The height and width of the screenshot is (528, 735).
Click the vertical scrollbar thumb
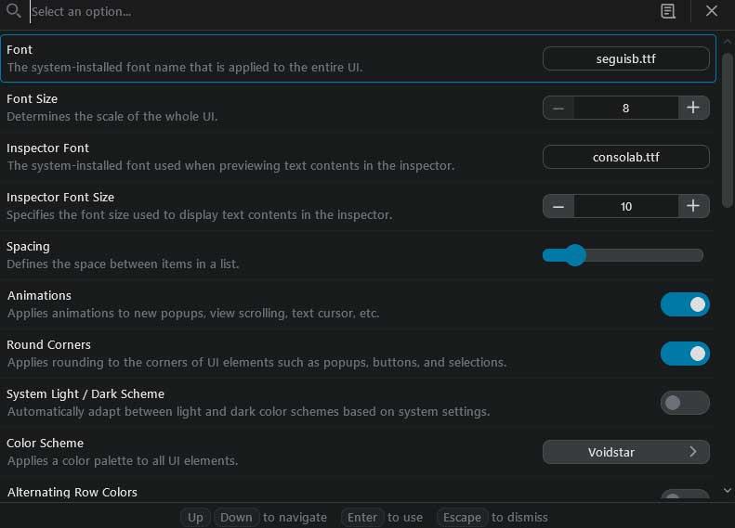tap(727, 130)
